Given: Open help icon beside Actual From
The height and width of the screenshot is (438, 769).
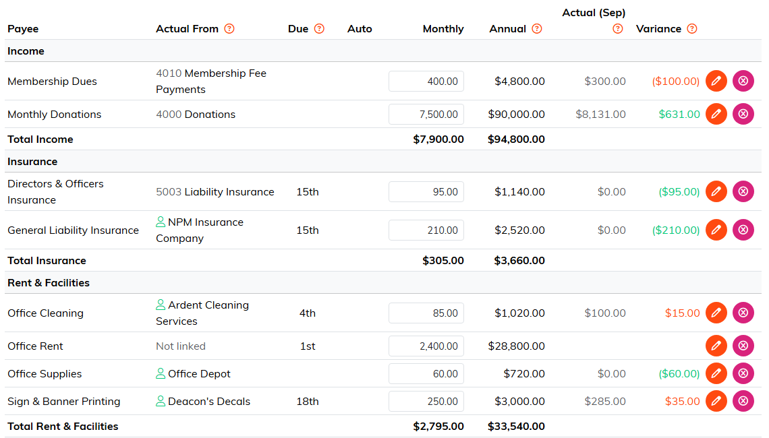Looking at the screenshot, I should [229, 28].
